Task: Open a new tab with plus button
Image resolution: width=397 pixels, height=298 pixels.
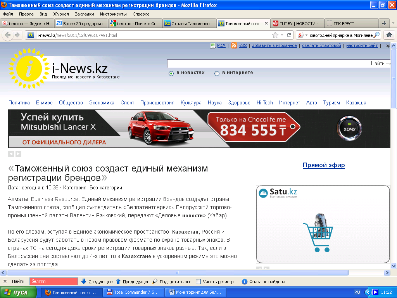Action: point(384,23)
